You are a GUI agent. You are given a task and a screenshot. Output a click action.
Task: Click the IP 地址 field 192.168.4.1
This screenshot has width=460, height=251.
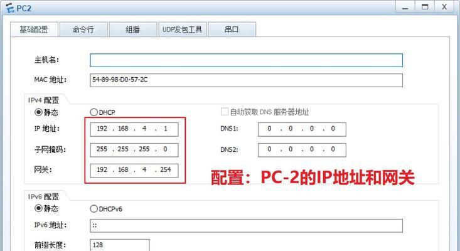point(134,129)
